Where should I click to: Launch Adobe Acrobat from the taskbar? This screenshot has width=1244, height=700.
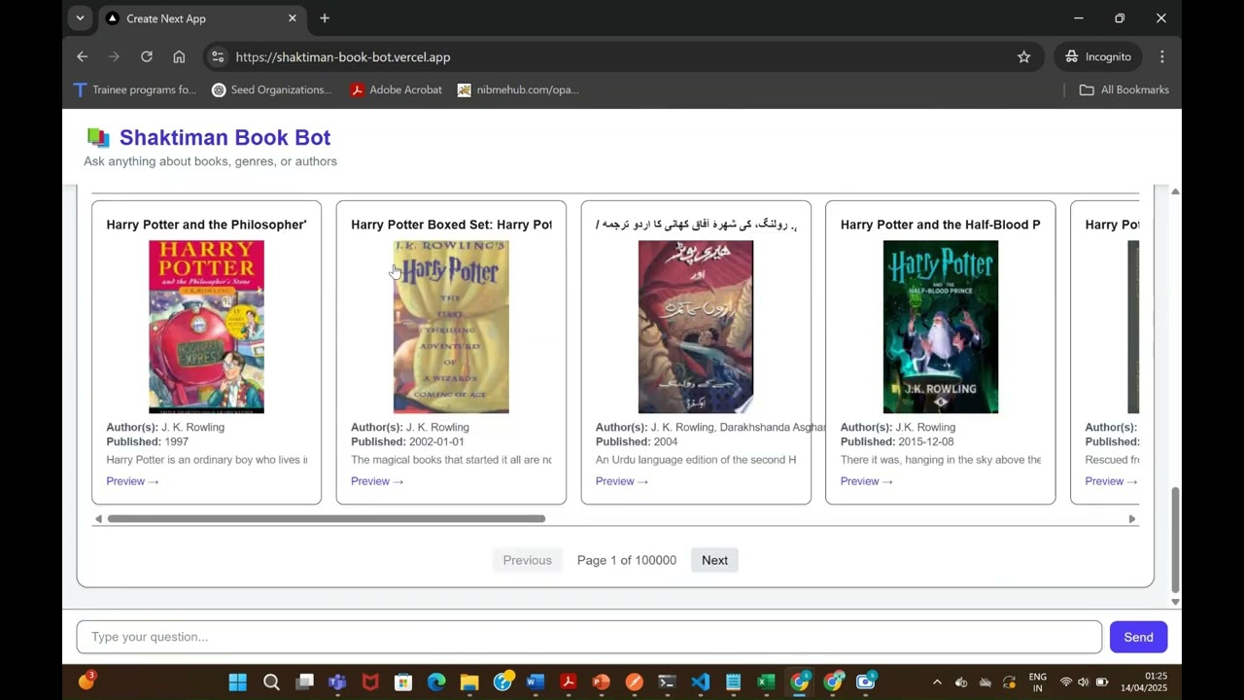click(x=569, y=682)
